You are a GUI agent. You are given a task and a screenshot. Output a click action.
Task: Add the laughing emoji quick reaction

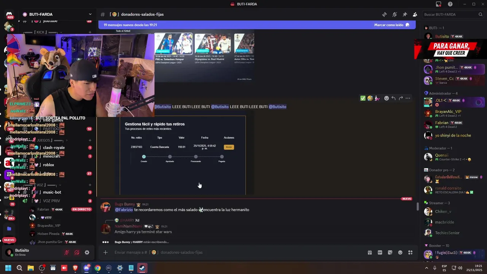370,98
